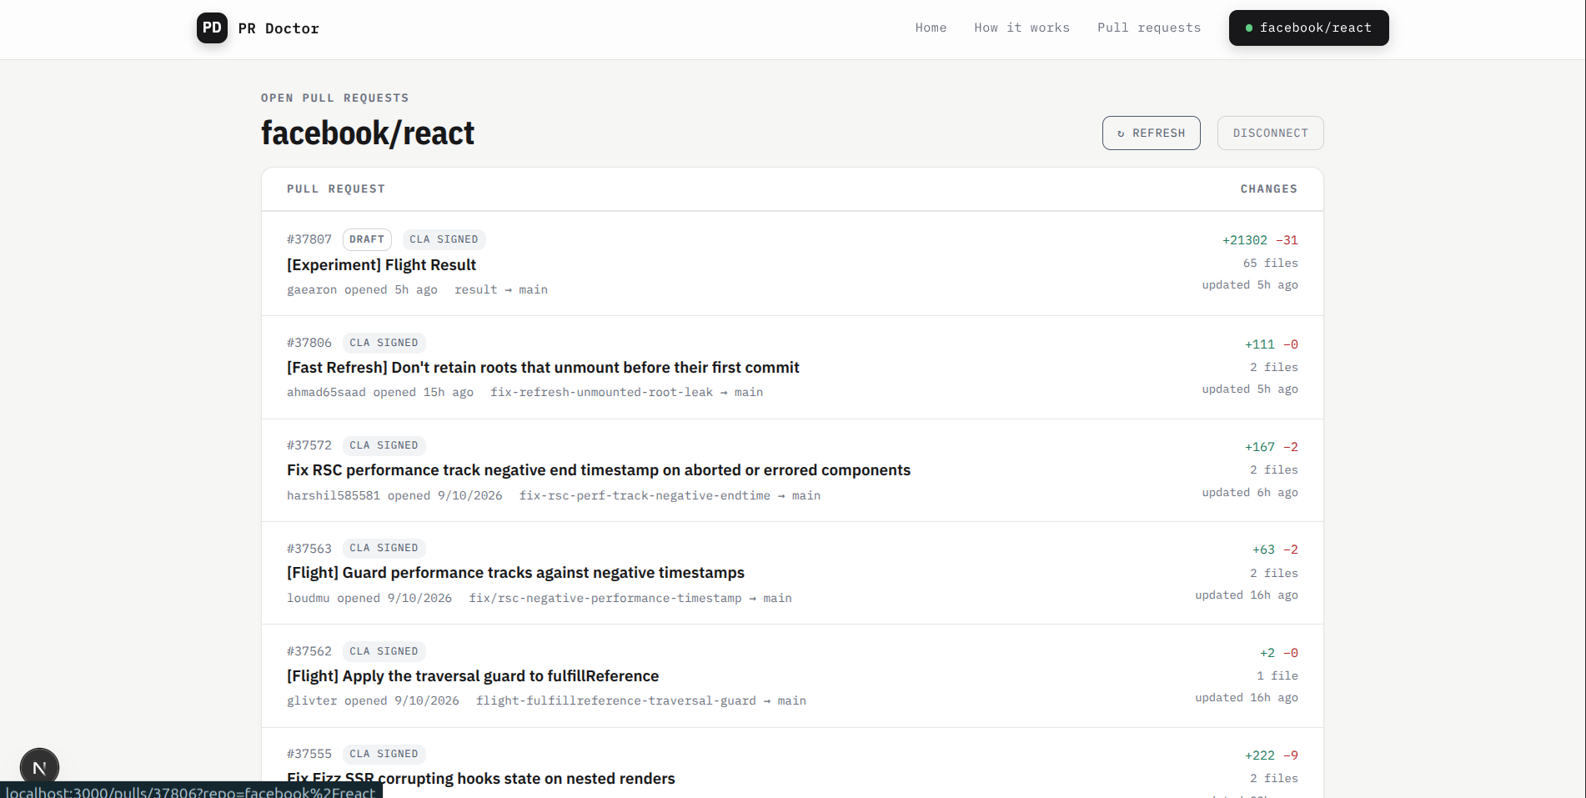Click the CLA SIGNED badge on #37807
Image resolution: width=1586 pixels, height=798 pixels.
pos(444,239)
